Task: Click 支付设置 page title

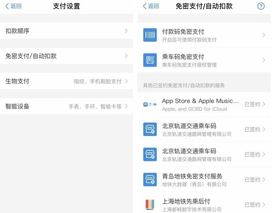Action: point(66,6)
